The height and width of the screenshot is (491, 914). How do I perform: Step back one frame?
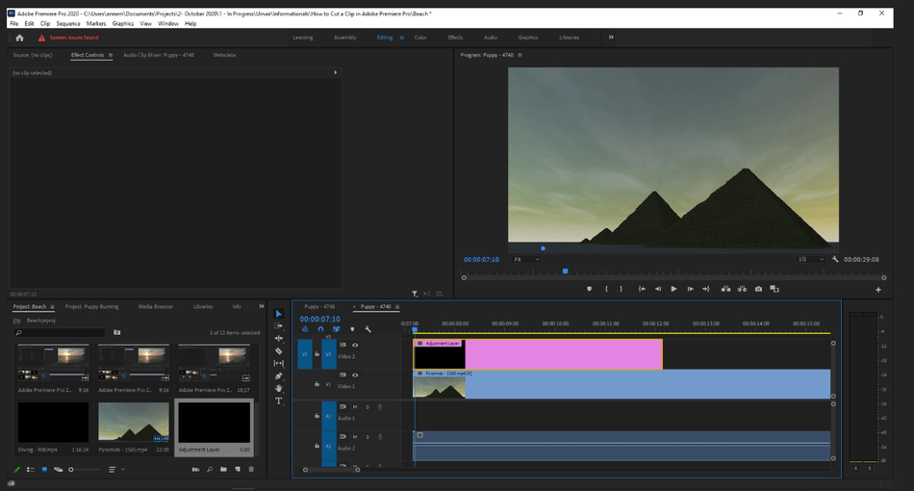coord(658,289)
